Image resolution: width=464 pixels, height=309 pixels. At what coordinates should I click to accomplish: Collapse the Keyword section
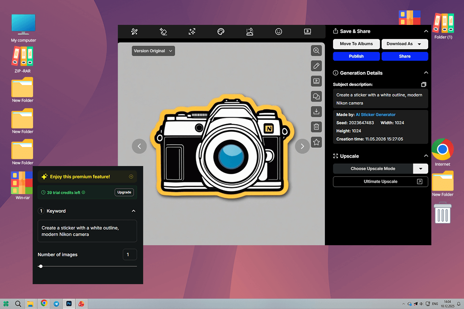[x=134, y=211]
